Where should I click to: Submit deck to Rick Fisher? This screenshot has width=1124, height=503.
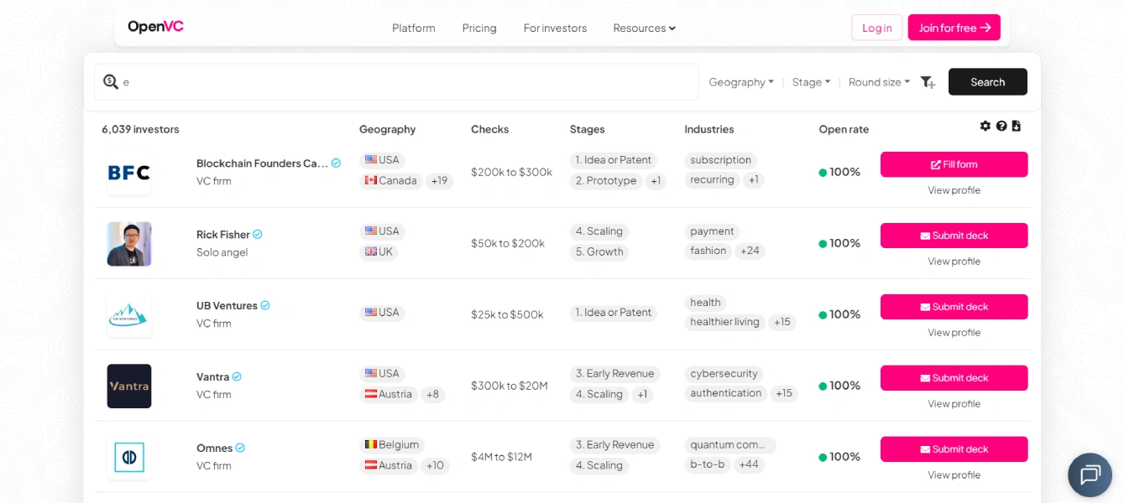[954, 236]
